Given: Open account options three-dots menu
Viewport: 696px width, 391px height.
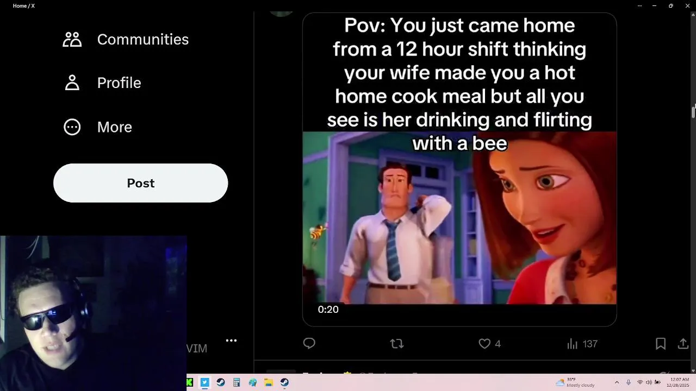Looking at the screenshot, I should 231,340.
